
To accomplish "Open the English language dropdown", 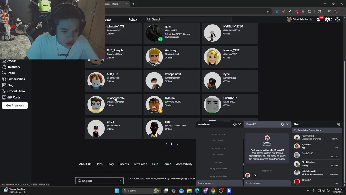I will coord(99,181).
